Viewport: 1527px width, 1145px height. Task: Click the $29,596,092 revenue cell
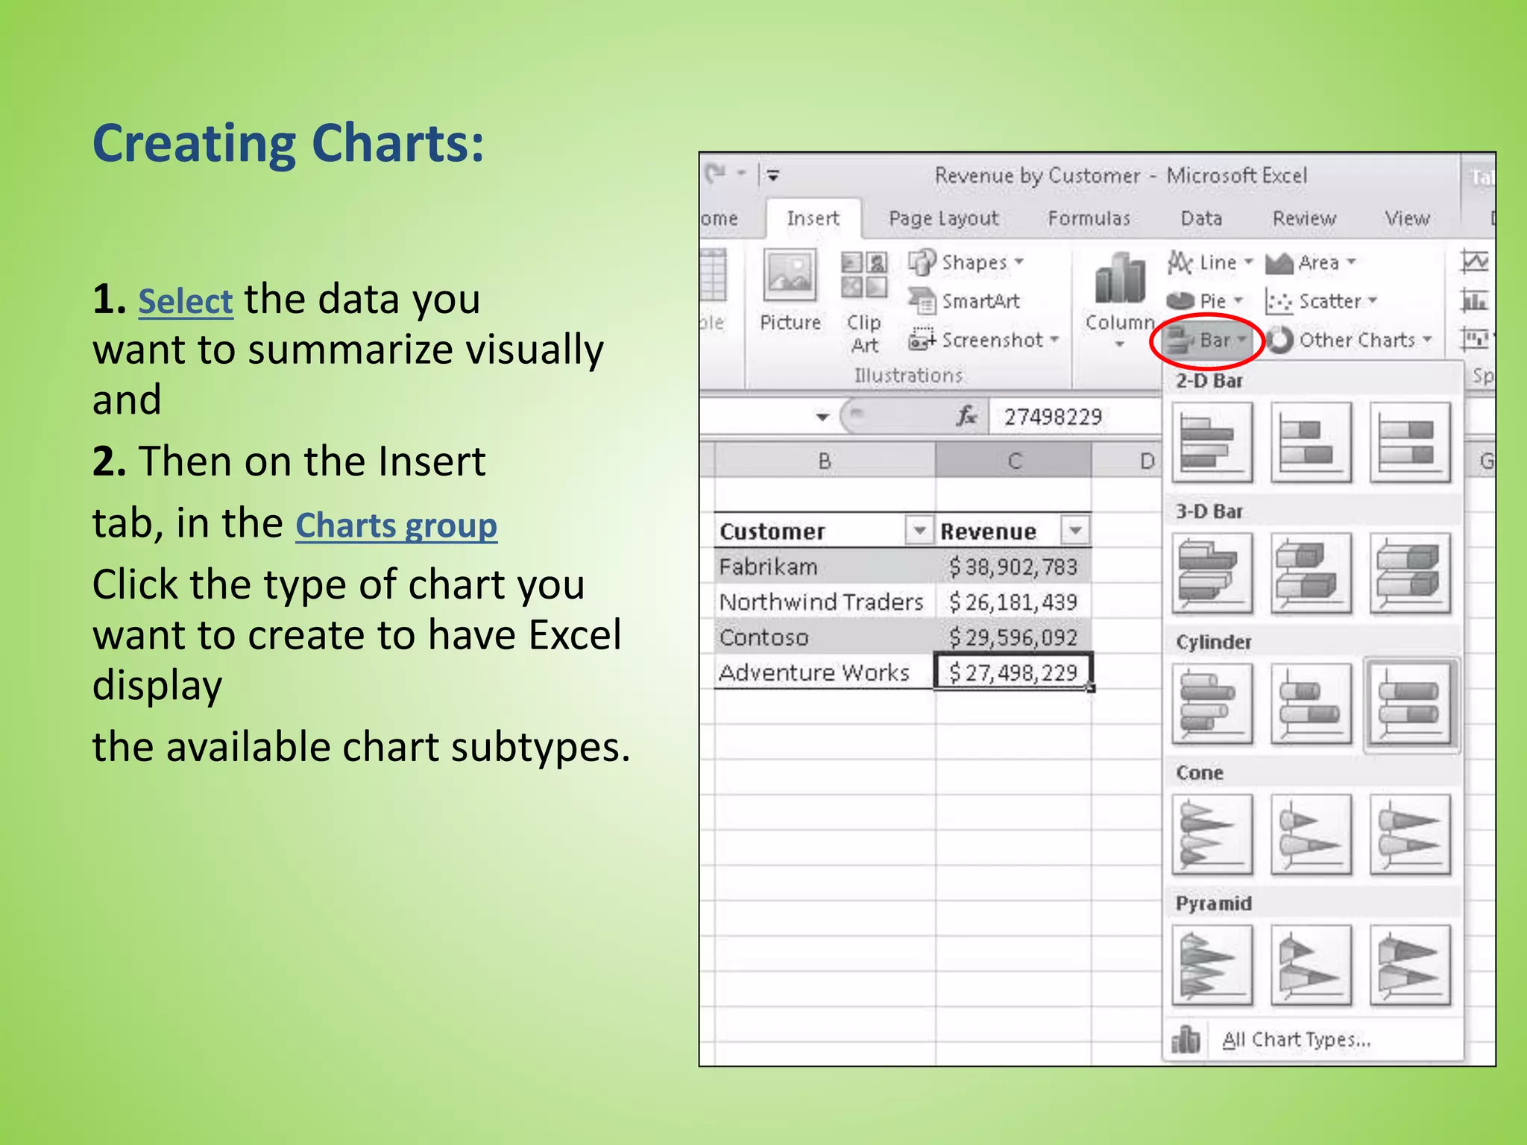(1014, 637)
